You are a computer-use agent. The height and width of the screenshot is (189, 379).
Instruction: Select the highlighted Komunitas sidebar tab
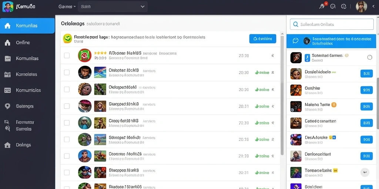(27, 25)
